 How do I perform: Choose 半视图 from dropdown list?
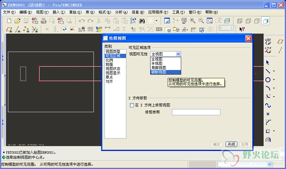pyautogui.click(x=166, y=64)
